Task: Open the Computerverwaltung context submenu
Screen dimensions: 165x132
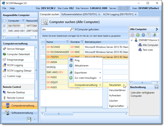Action: 86,85
